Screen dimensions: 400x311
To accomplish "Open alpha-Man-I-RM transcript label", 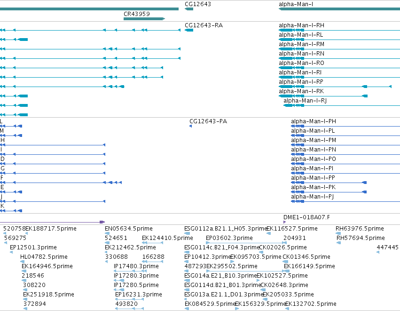I will pos(302,44).
